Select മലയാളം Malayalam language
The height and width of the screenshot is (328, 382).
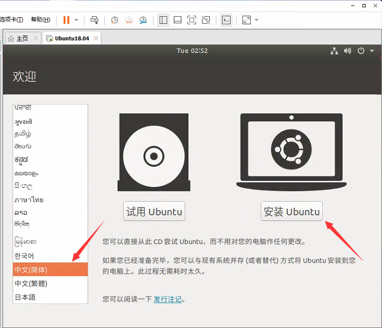(x=50, y=173)
